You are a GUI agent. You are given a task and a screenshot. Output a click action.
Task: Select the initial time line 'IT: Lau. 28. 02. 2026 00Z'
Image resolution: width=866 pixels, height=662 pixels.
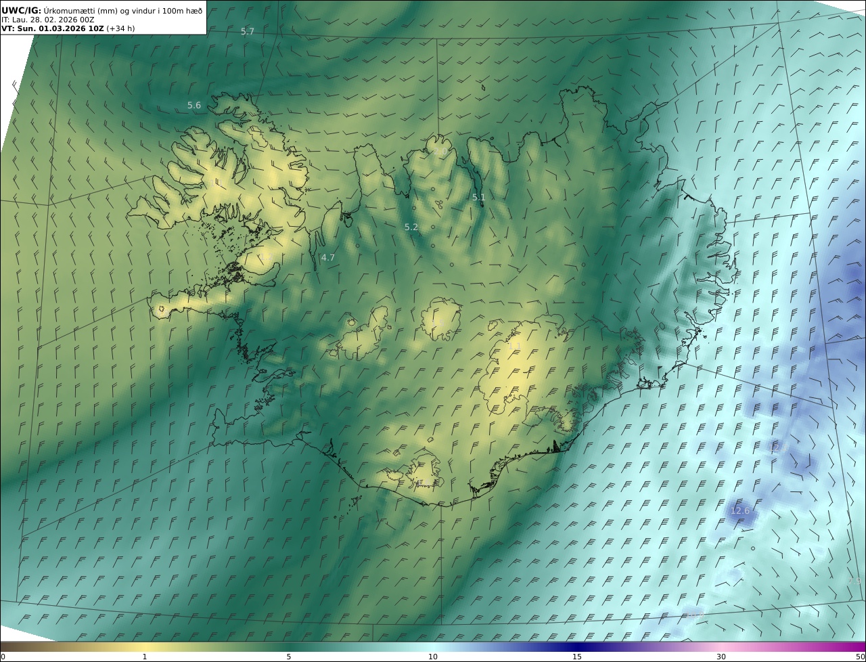point(48,20)
